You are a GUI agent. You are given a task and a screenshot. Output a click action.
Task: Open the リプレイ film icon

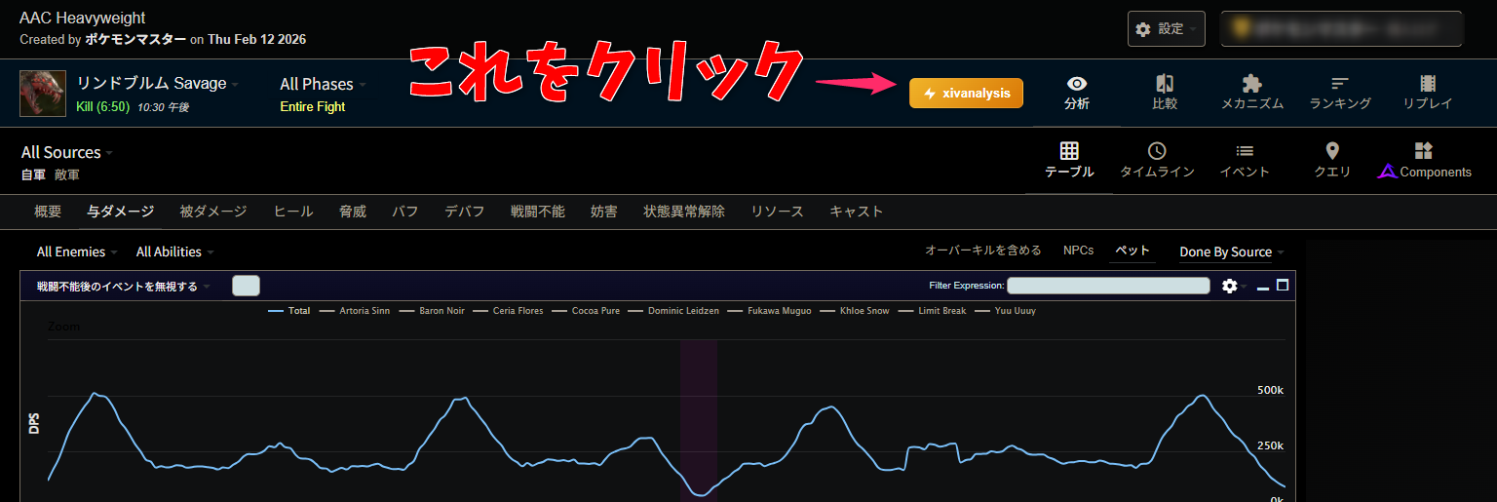click(1428, 93)
